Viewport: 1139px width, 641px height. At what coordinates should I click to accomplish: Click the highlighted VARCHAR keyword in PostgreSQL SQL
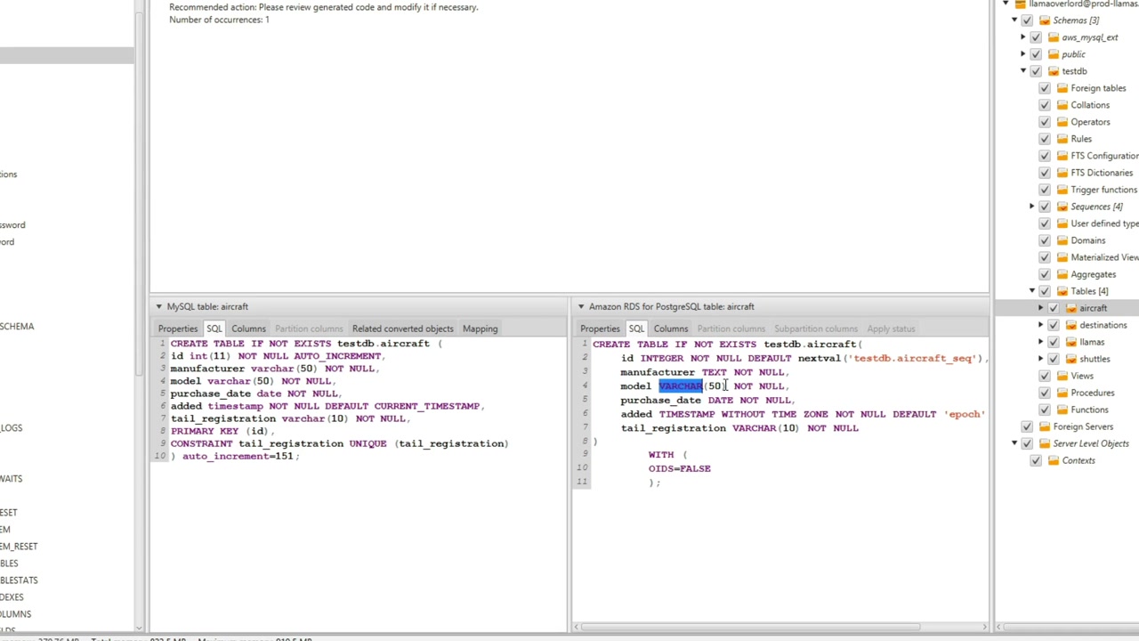[x=681, y=385]
